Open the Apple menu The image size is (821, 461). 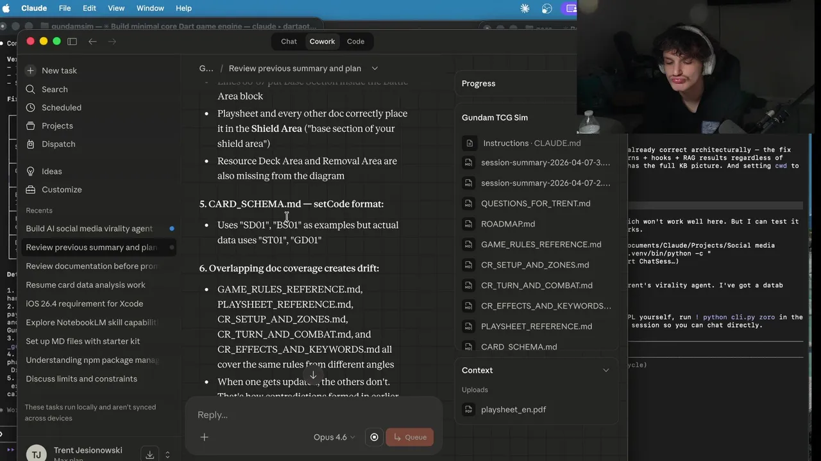[x=7, y=8]
